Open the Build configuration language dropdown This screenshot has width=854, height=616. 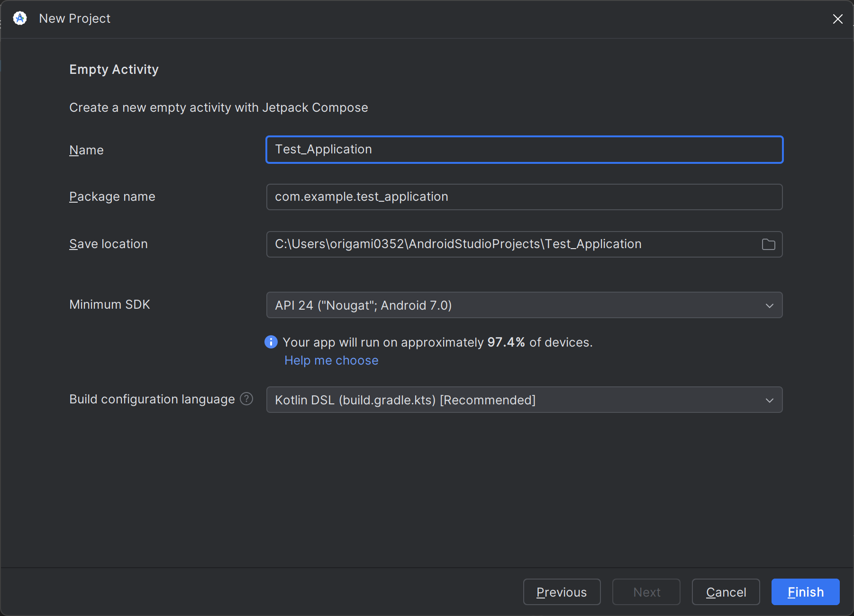[x=524, y=400]
